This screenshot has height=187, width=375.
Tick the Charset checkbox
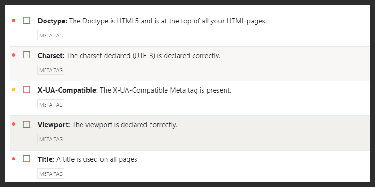tap(27, 55)
